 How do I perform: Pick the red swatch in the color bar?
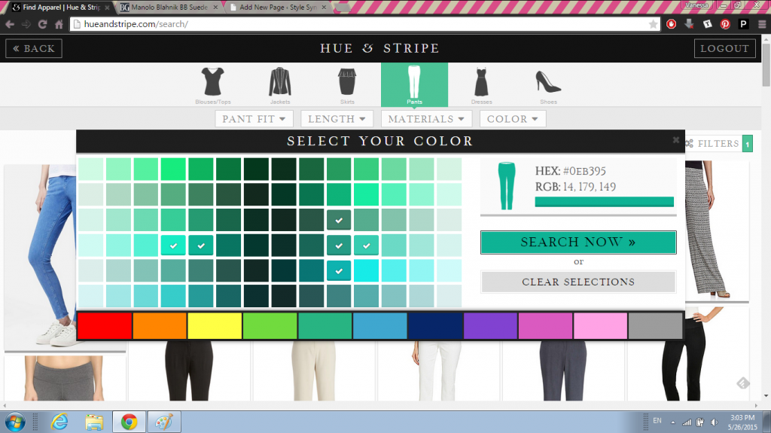tap(104, 326)
